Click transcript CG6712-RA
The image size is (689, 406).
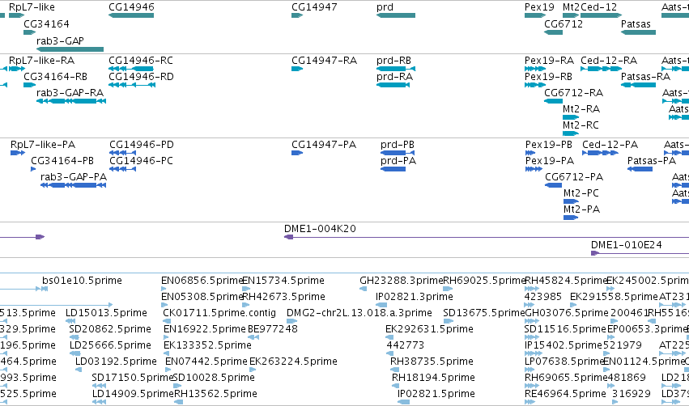pyautogui.click(x=573, y=93)
